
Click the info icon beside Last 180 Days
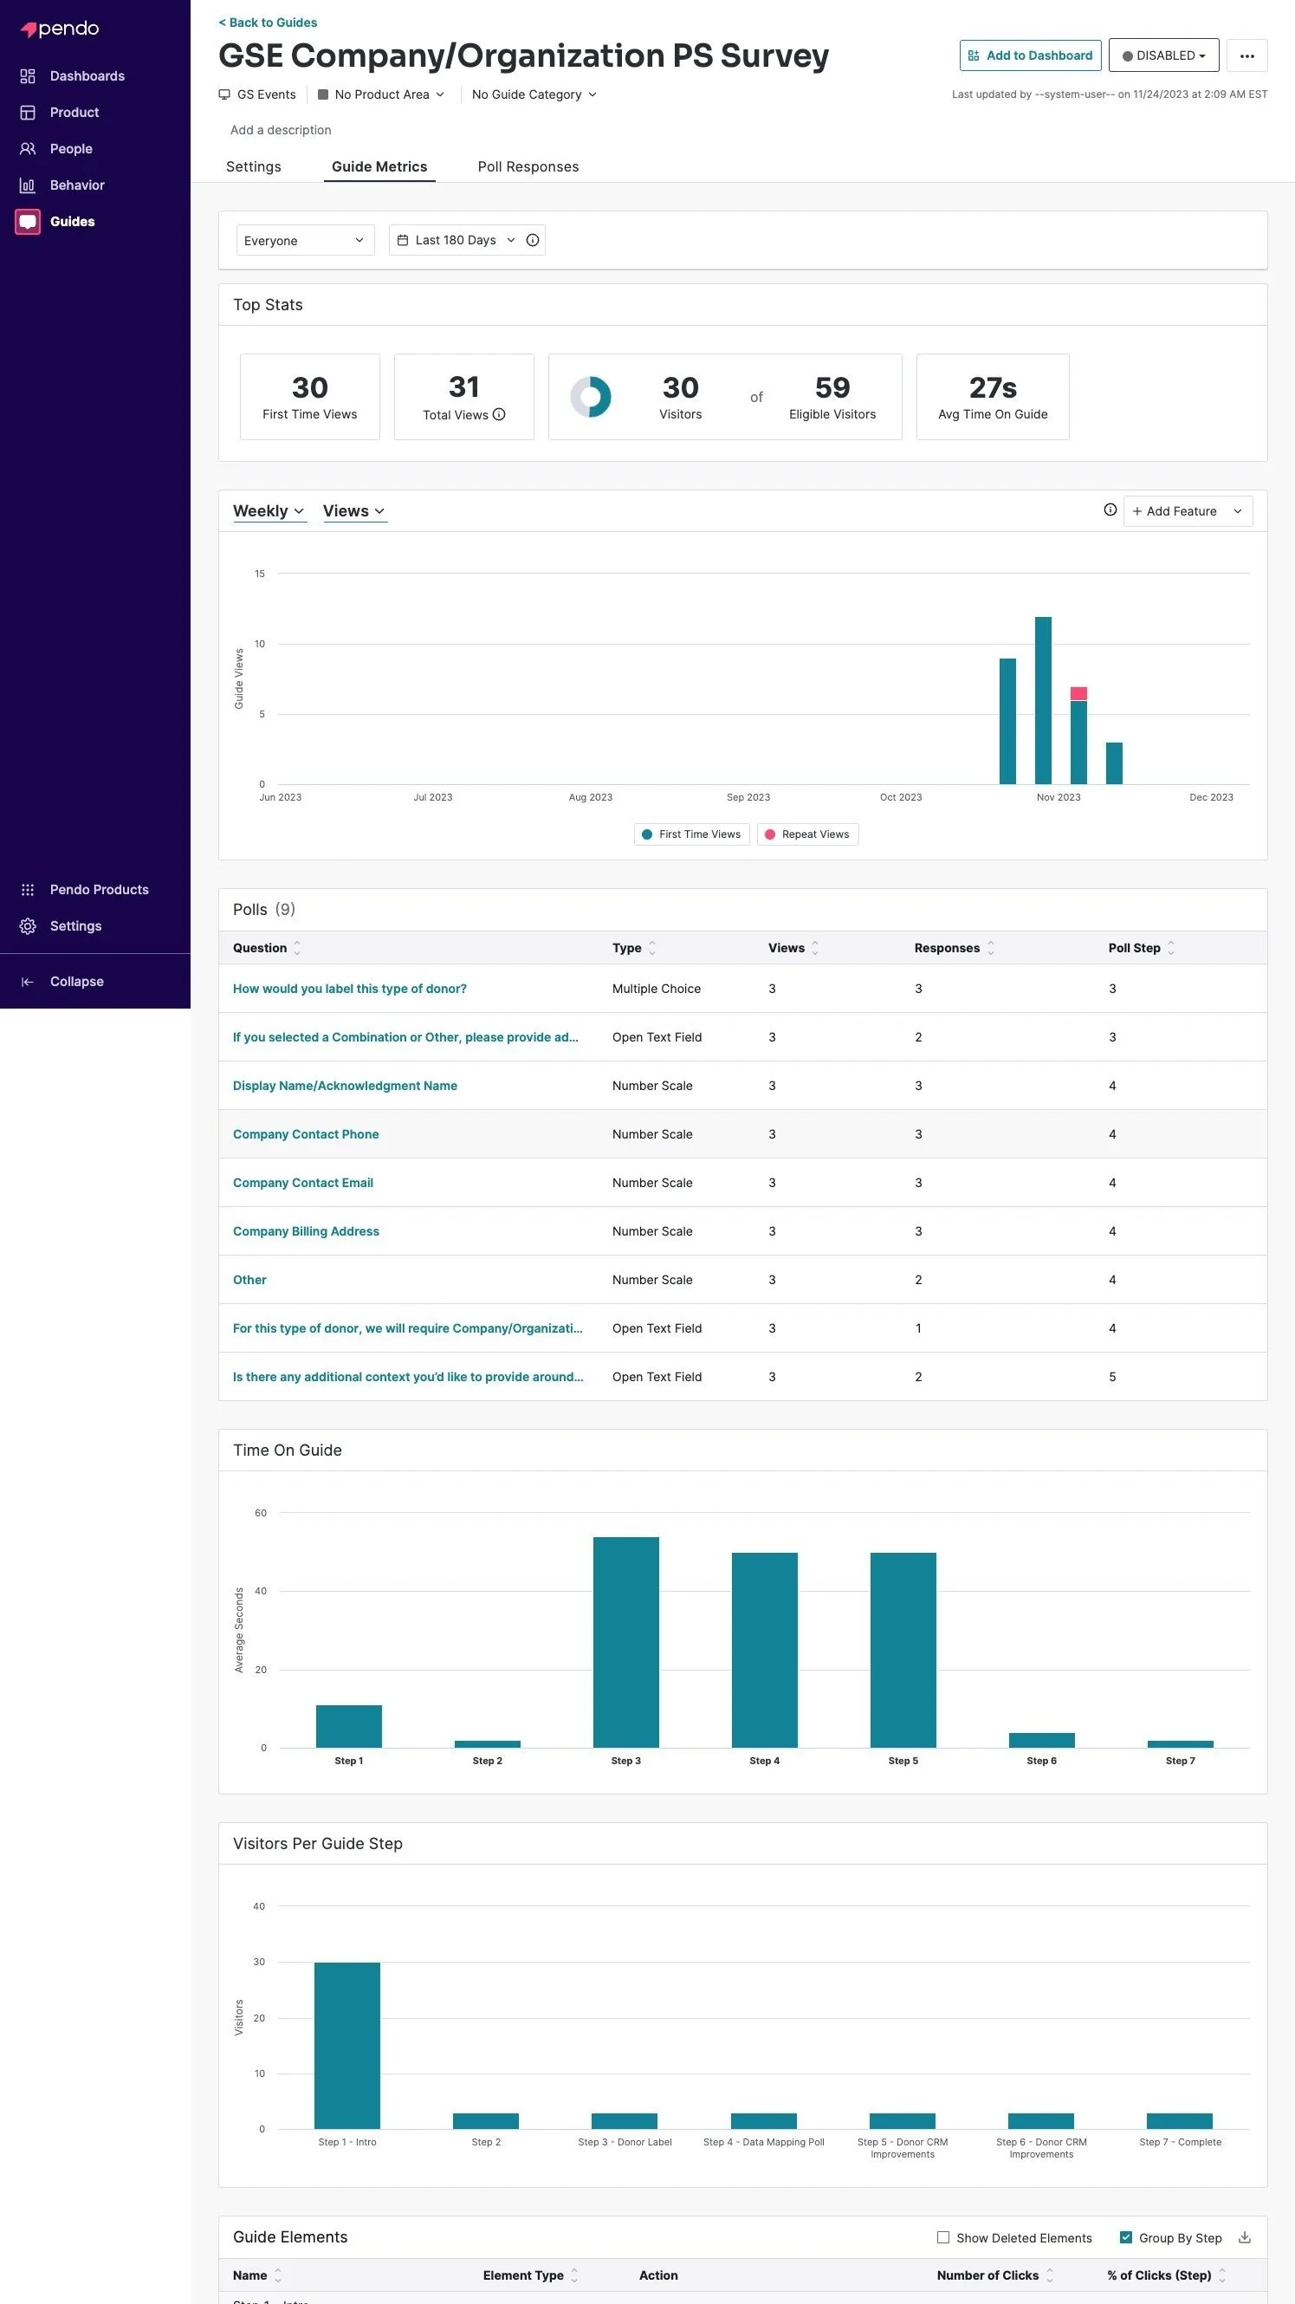(x=533, y=240)
